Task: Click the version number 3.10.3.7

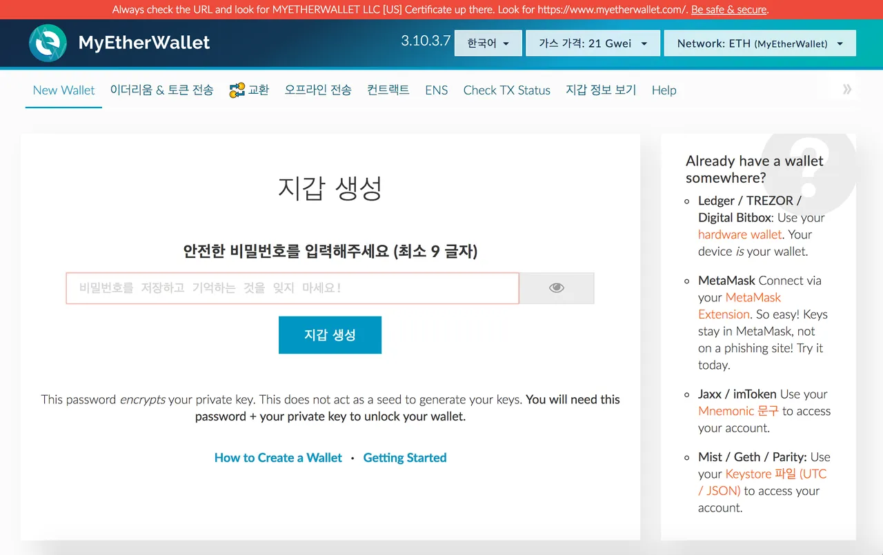Action: (x=426, y=41)
